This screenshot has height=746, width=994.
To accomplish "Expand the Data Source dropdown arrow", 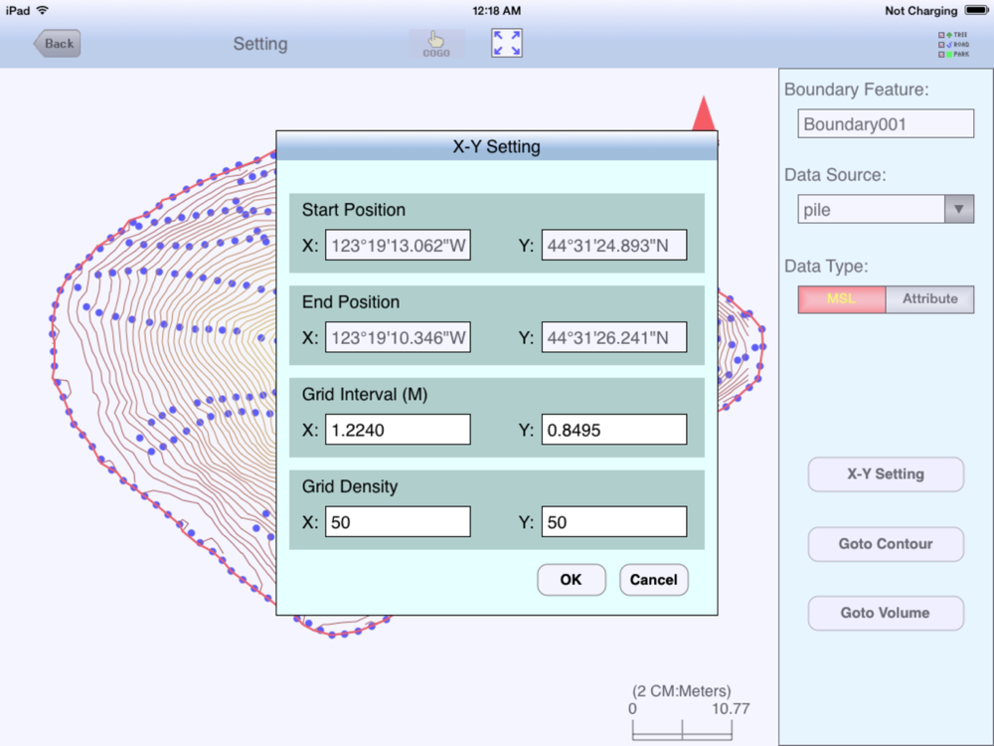I will [959, 209].
